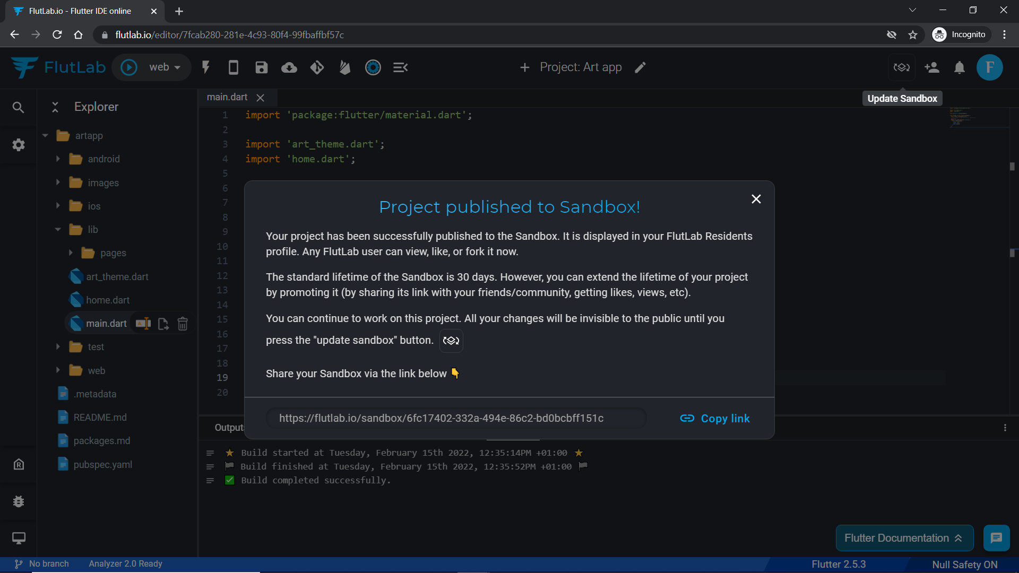Click the monitor icon in the sidebar
The width and height of the screenshot is (1019, 573).
click(19, 539)
